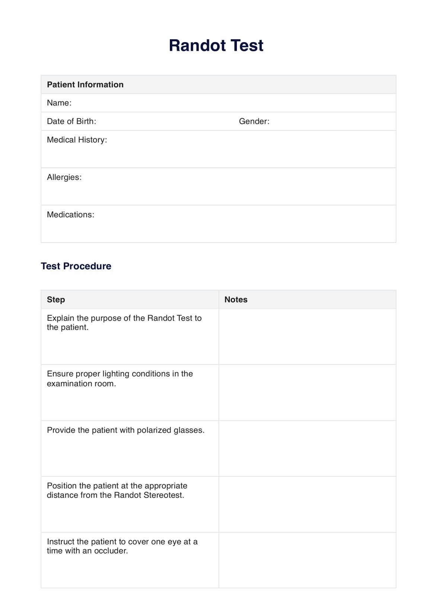Click the step text about covering one eye
The width and height of the screenshot is (438, 608).
click(122, 546)
